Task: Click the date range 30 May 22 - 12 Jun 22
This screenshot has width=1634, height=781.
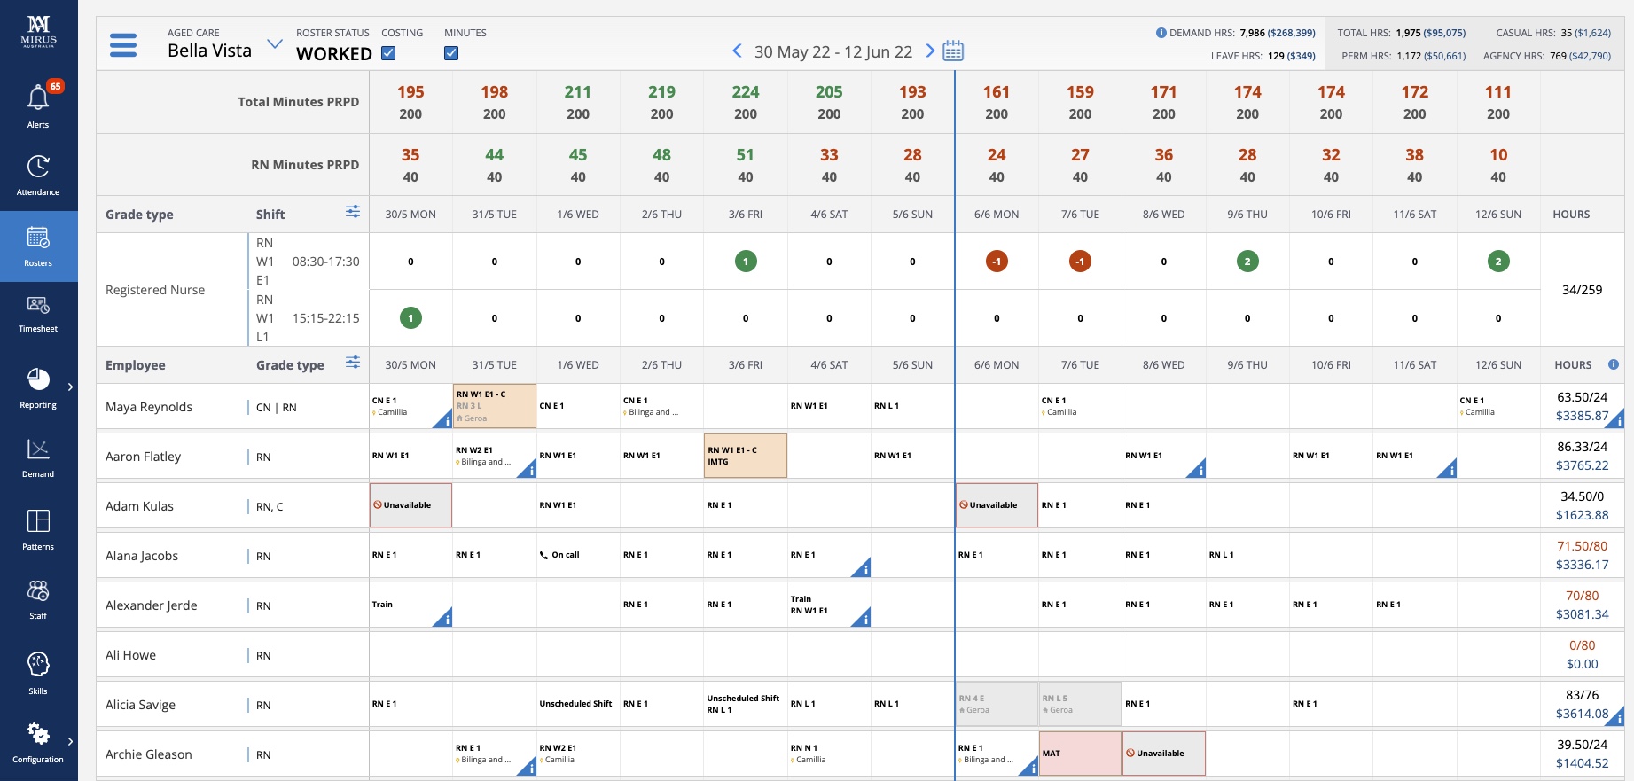Action: click(833, 51)
